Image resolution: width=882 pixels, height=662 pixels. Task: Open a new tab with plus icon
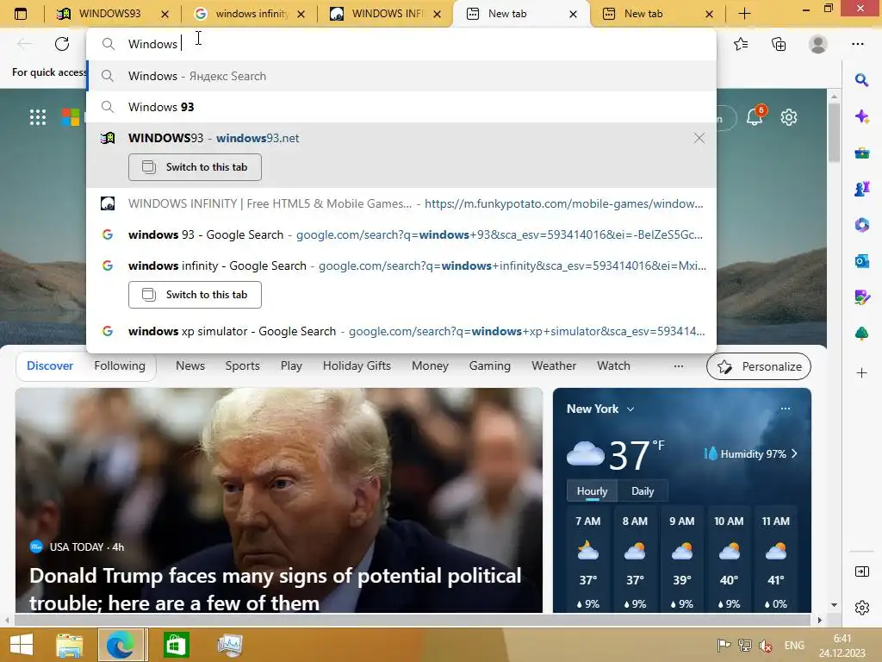click(744, 14)
